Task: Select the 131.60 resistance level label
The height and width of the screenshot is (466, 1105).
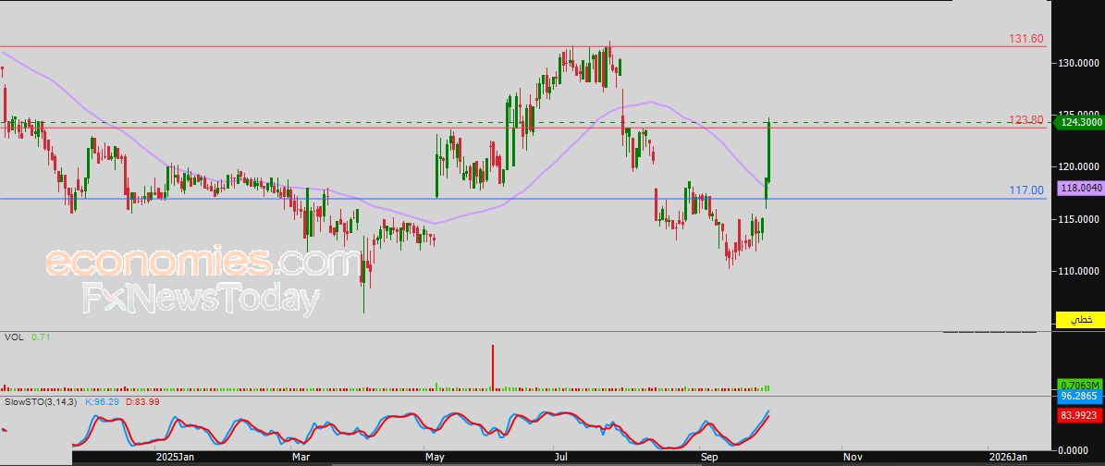Action: tap(1025, 39)
